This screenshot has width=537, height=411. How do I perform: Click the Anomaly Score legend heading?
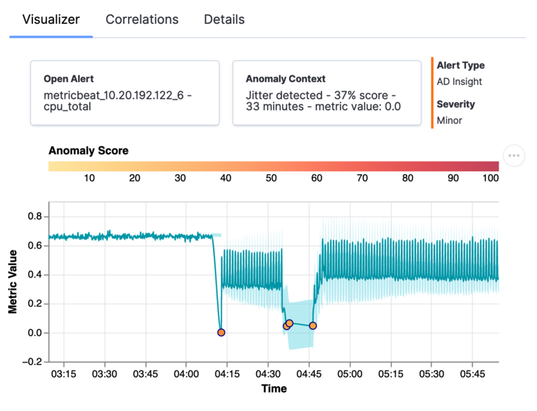(x=88, y=151)
